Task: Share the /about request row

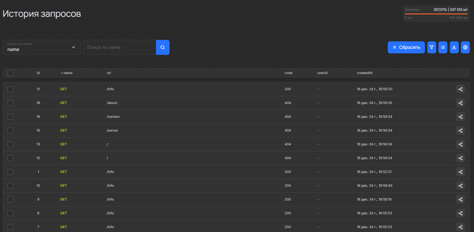Action: click(460, 103)
